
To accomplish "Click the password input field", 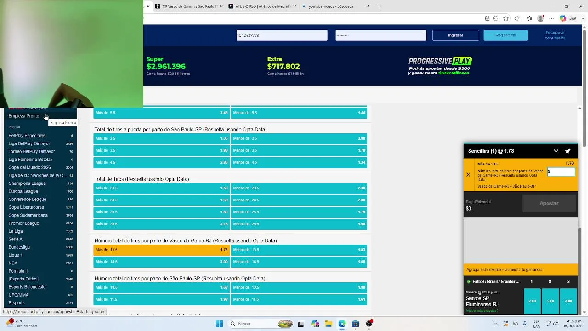I will 381,35.
